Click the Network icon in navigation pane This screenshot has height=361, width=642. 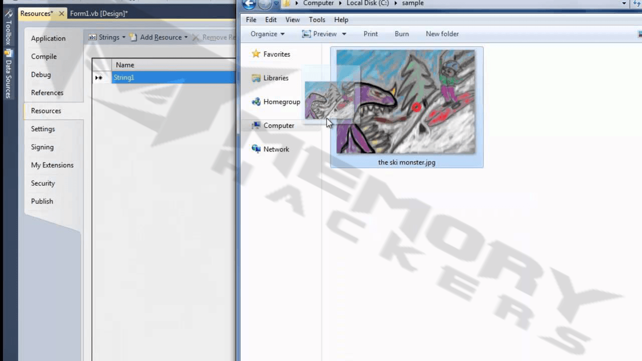[x=256, y=149]
